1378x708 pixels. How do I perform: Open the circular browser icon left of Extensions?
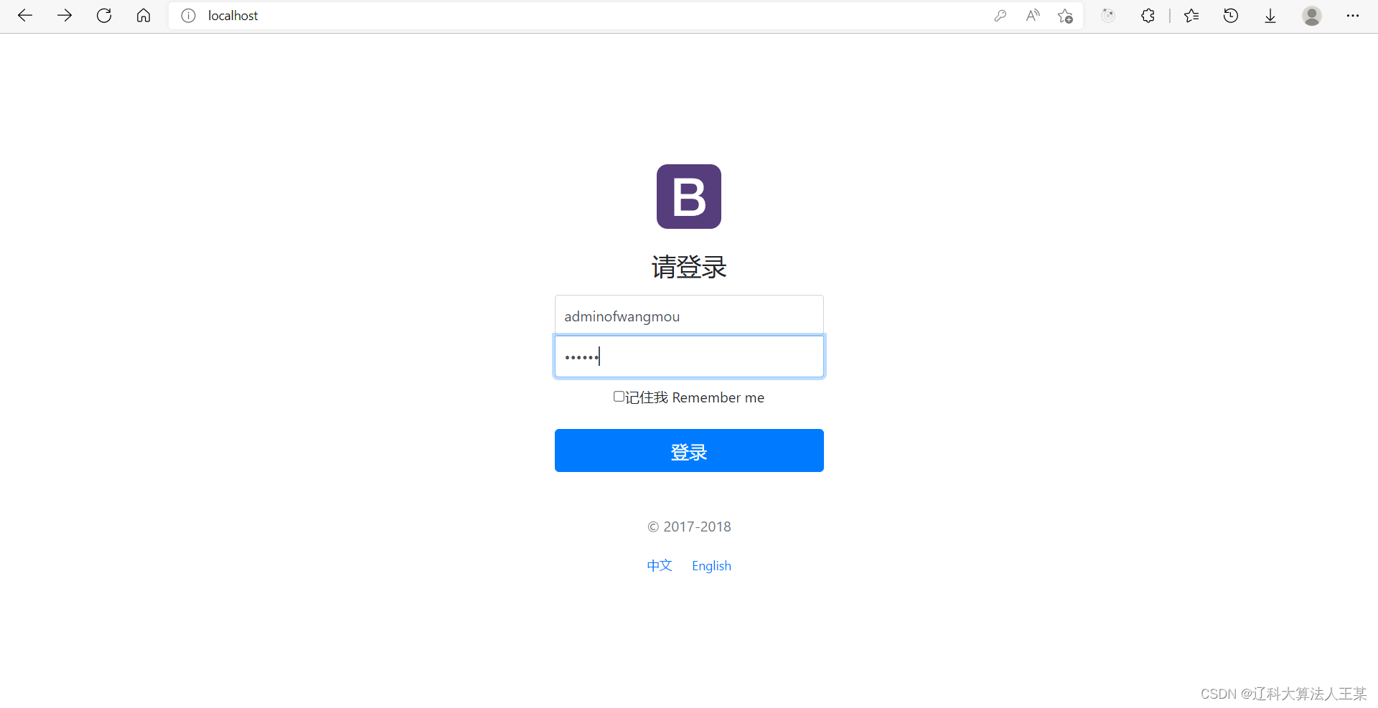click(1108, 16)
